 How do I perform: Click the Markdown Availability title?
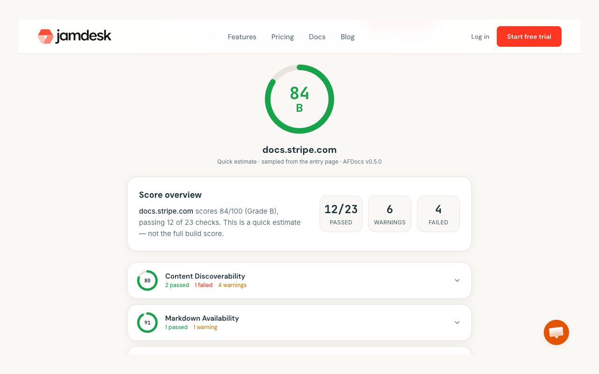click(x=202, y=318)
